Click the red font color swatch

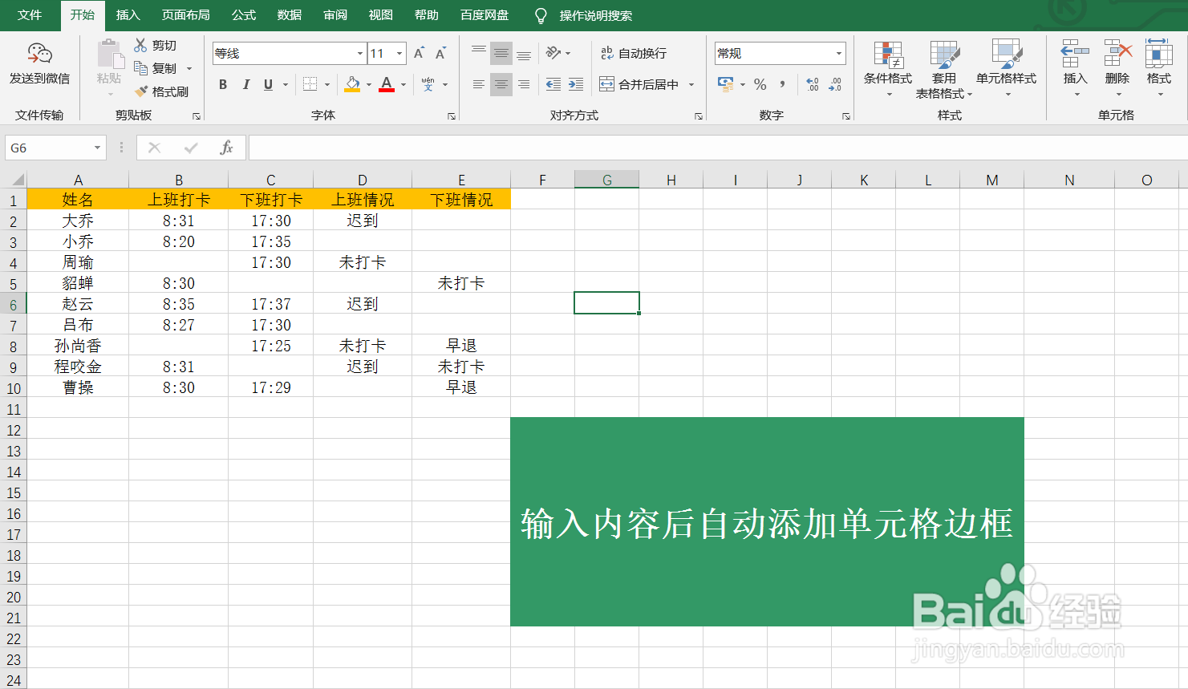pos(386,90)
